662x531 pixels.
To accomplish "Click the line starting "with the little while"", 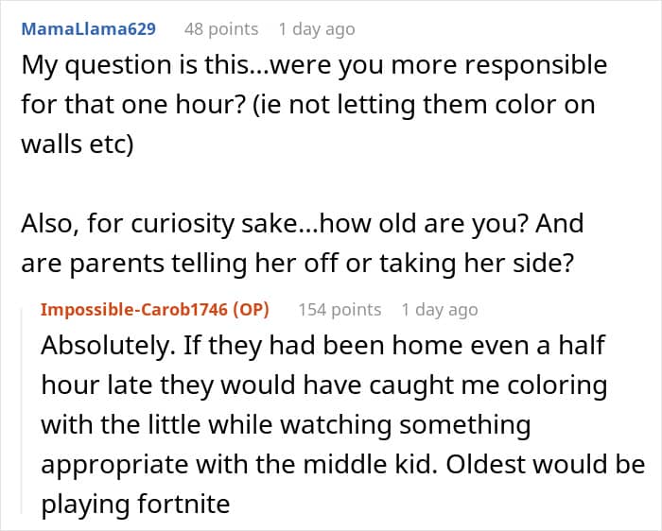I will point(286,424).
